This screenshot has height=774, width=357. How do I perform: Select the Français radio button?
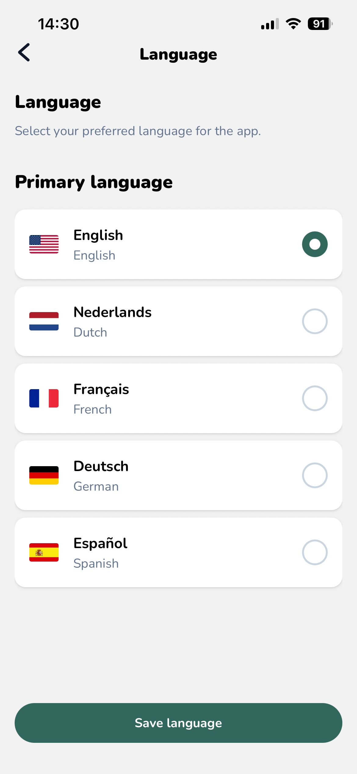(x=315, y=398)
